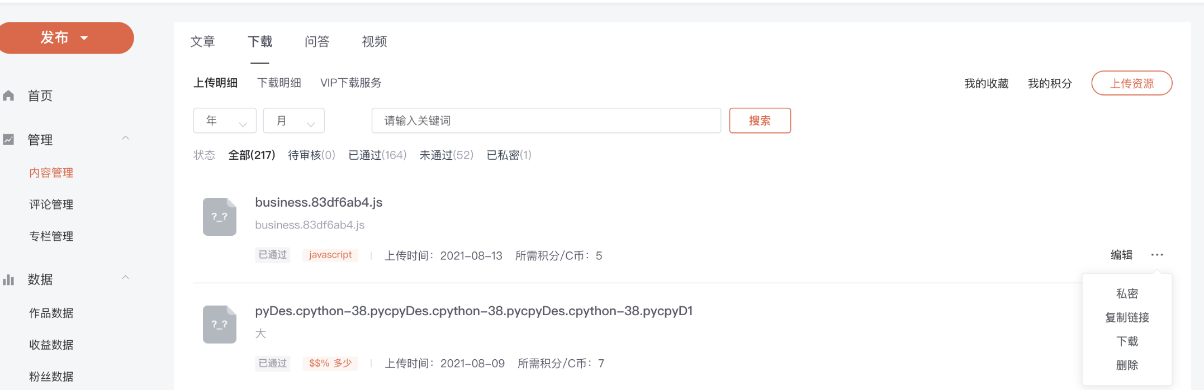
Task: Click the pyDes.cpython file thumbnail icon
Action: pos(219,325)
